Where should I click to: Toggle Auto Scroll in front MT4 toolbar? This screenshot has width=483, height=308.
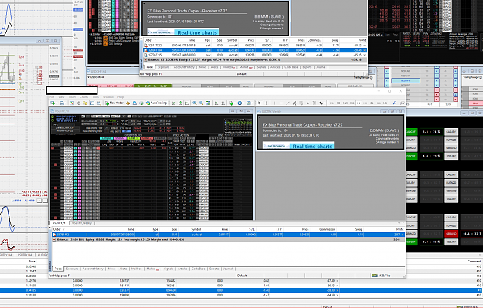[x=216, y=103]
